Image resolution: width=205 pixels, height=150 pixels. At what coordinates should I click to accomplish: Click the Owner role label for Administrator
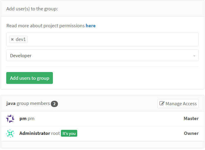click(x=191, y=133)
